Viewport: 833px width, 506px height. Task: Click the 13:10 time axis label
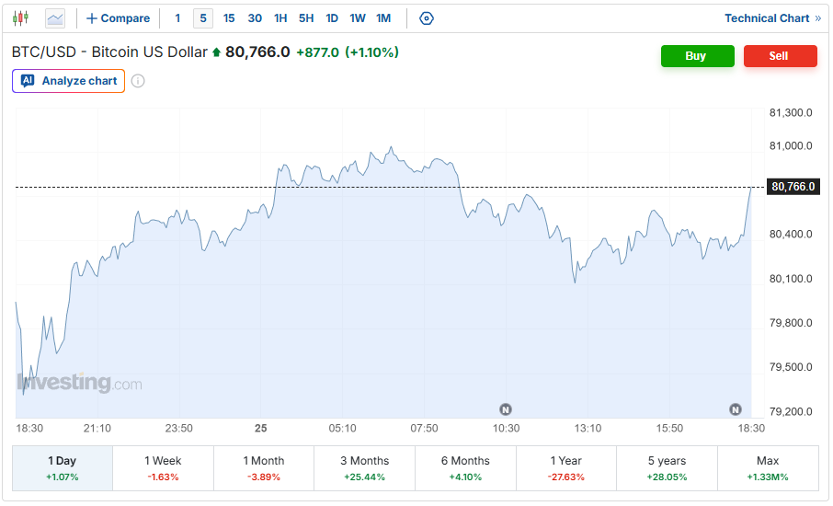(x=588, y=429)
